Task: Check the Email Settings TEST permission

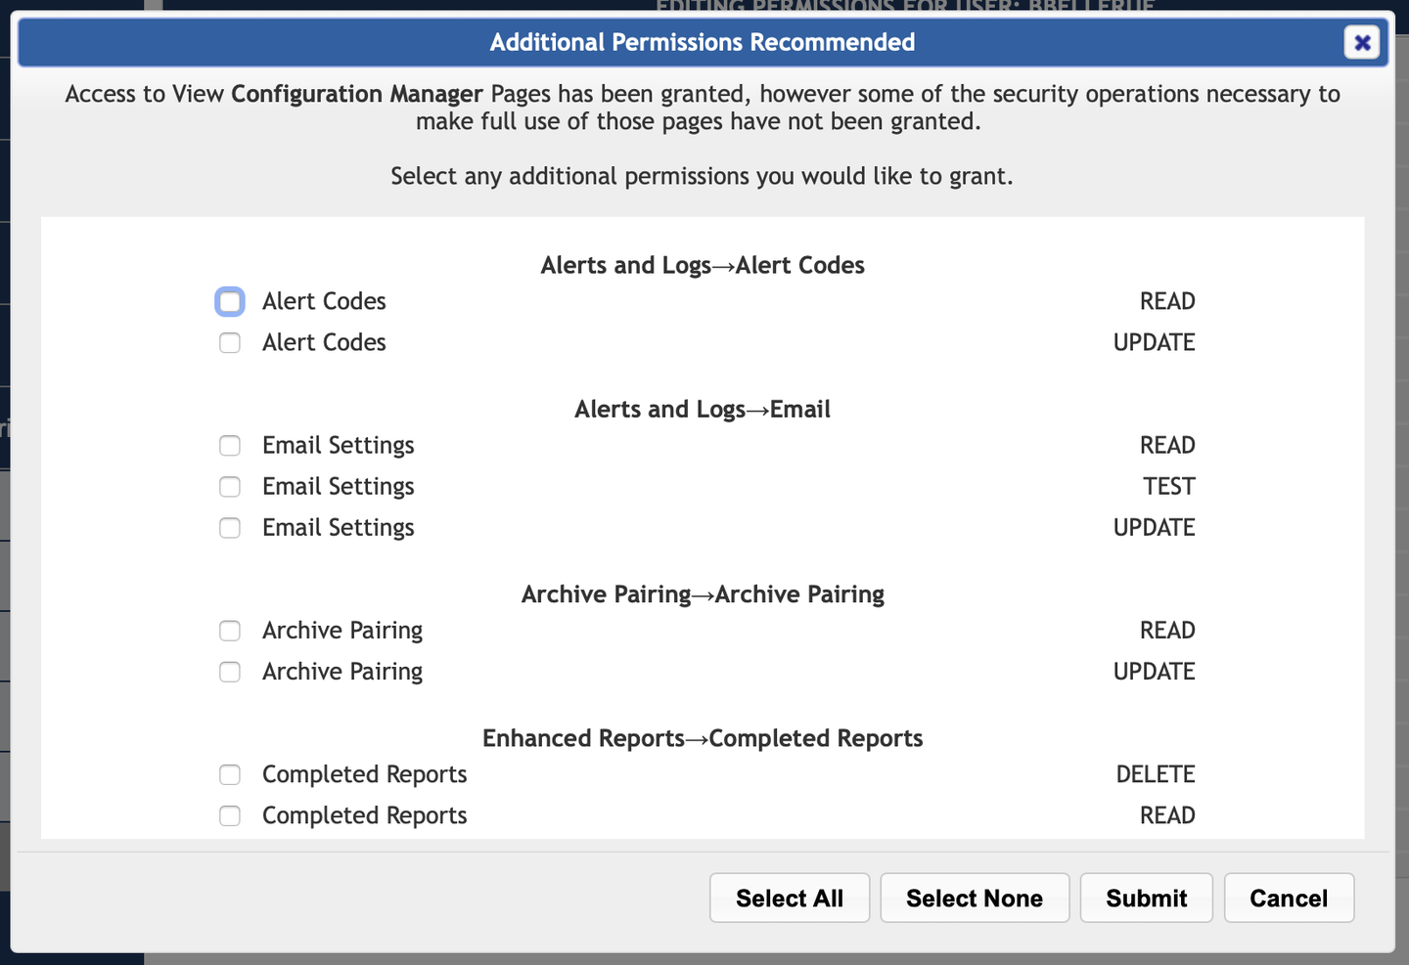Action: (229, 486)
